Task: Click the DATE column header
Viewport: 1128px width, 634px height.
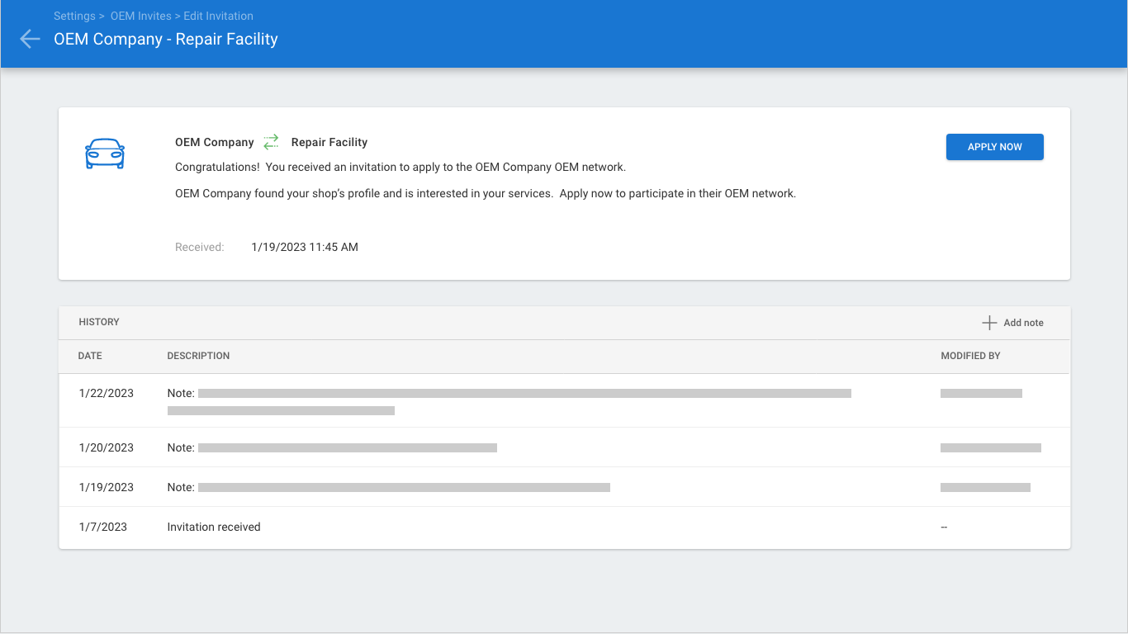Action: pyautogui.click(x=90, y=356)
